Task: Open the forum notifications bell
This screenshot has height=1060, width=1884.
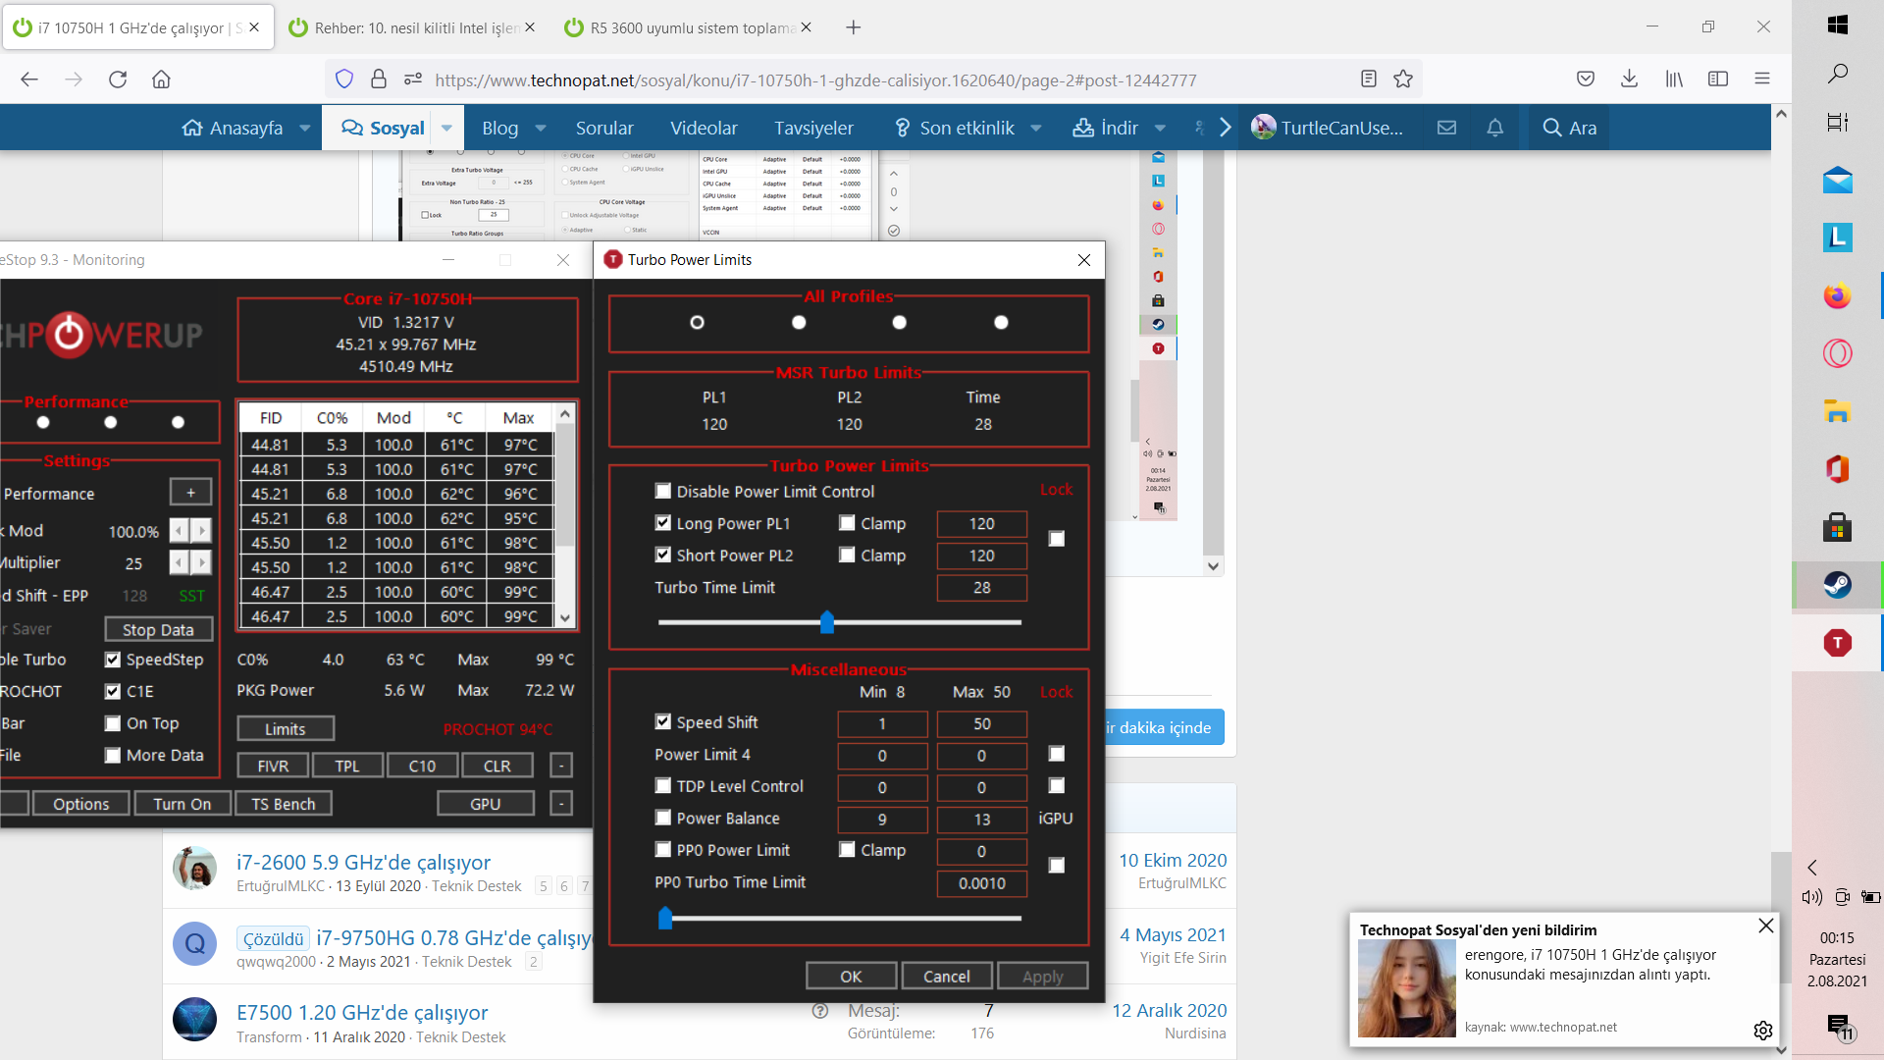Action: 1494,128
